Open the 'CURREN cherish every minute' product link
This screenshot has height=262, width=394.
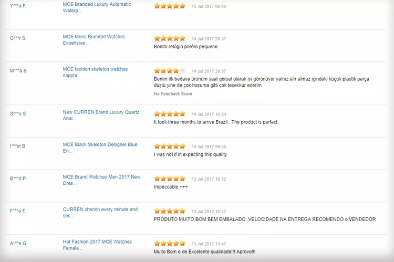click(100, 213)
